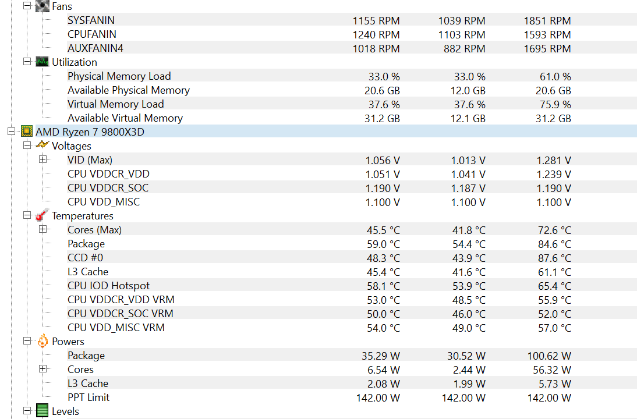Collapse the AMD Ryzen 7 9800X3D node

pos(12,131)
